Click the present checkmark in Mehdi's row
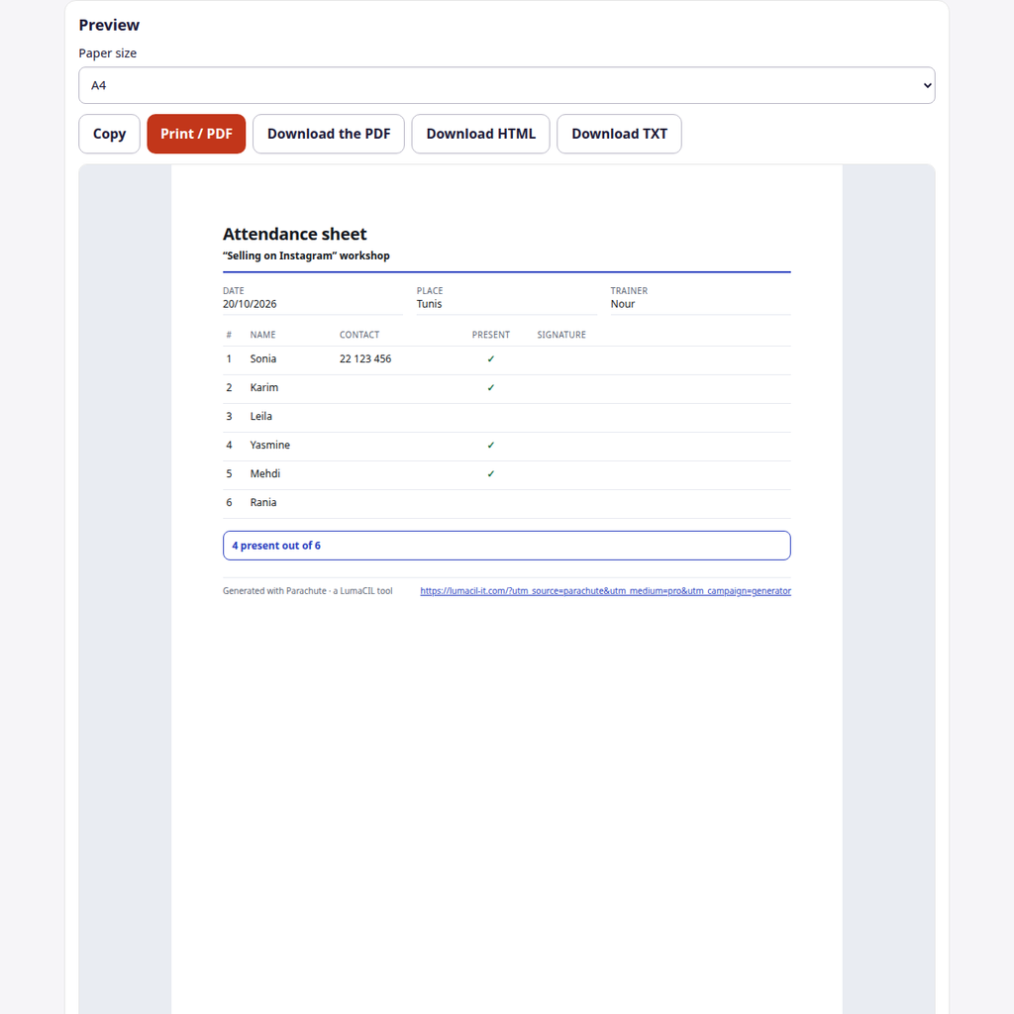This screenshot has height=1014, width=1014. click(491, 474)
